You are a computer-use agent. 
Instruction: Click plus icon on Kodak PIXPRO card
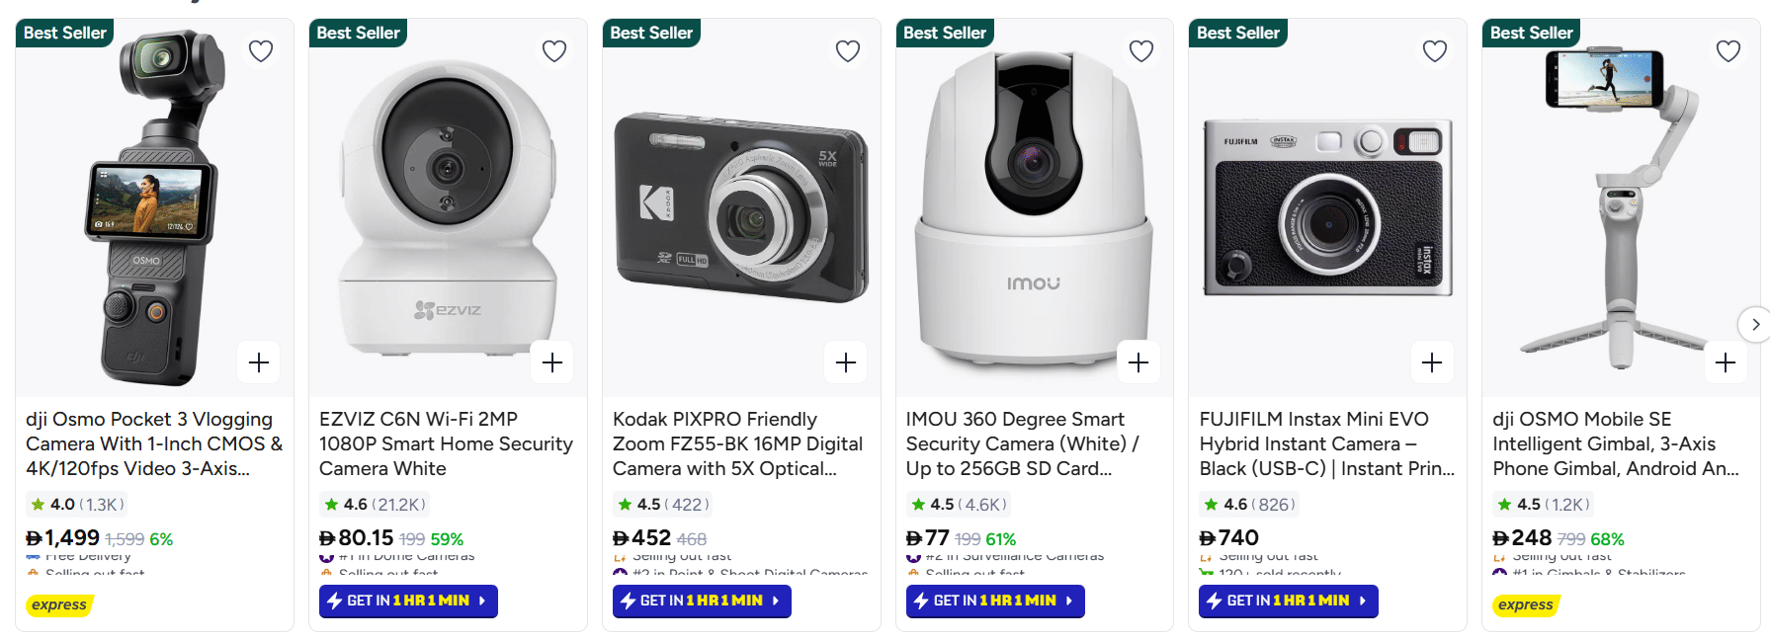846,362
